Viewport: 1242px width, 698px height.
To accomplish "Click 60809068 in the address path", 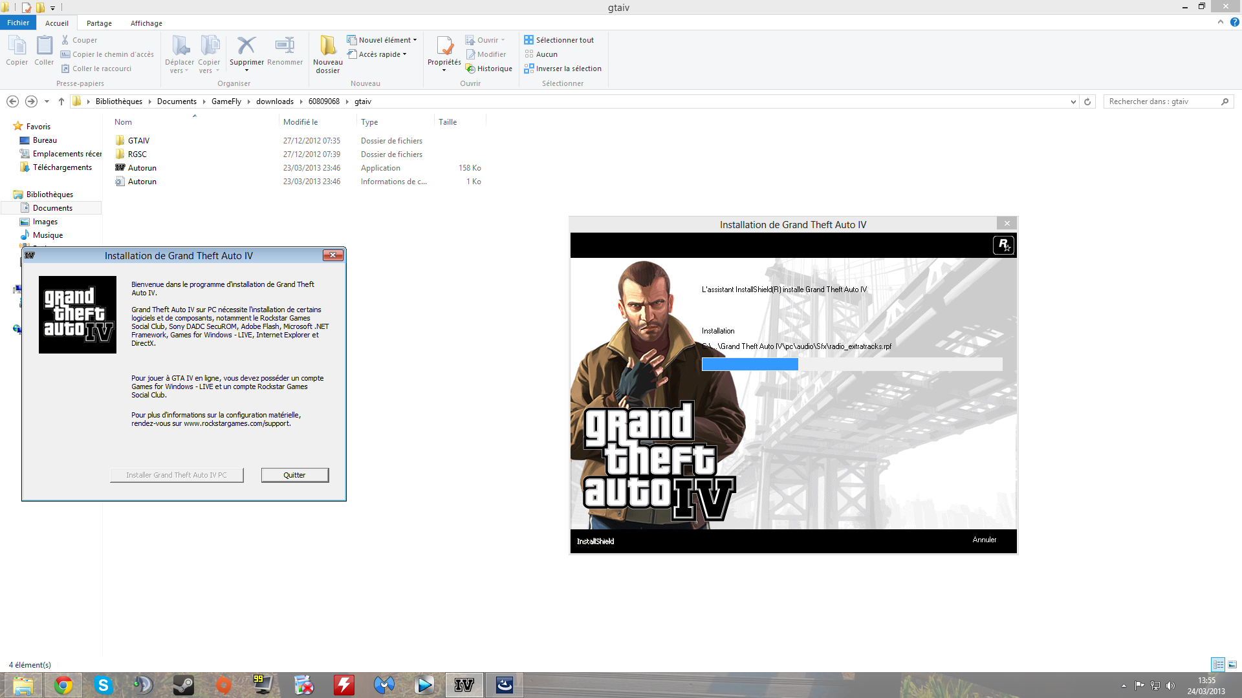I will coord(324,101).
